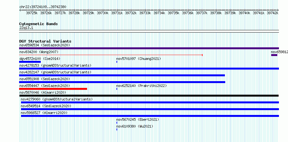
Task: Click the small purple nsv659812 bar
Action: click(274, 55)
